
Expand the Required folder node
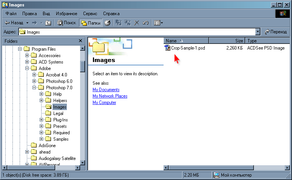click(x=41, y=132)
